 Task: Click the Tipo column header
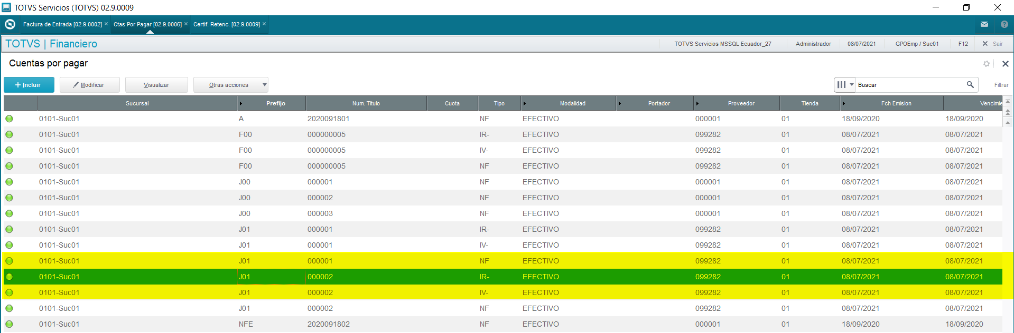tap(499, 103)
